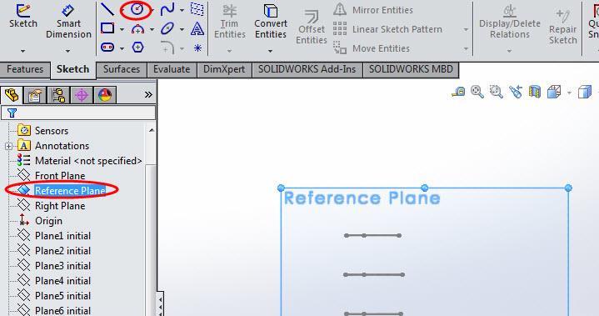Open the SOLIDWORKS Add-Ins tab
This screenshot has height=316, width=599.
307,69
